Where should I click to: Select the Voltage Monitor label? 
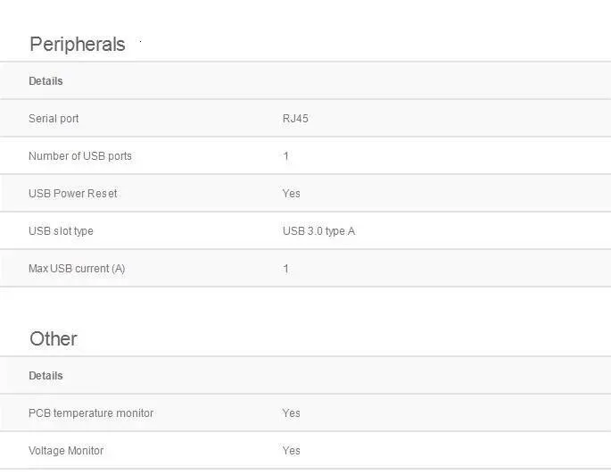click(x=66, y=451)
